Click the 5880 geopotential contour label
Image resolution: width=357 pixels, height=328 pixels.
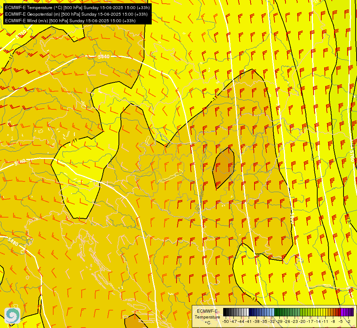[13, 242]
